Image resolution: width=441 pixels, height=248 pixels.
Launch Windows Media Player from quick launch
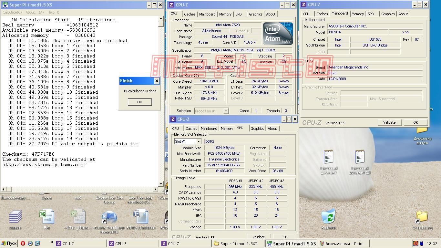[x=30, y=243]
